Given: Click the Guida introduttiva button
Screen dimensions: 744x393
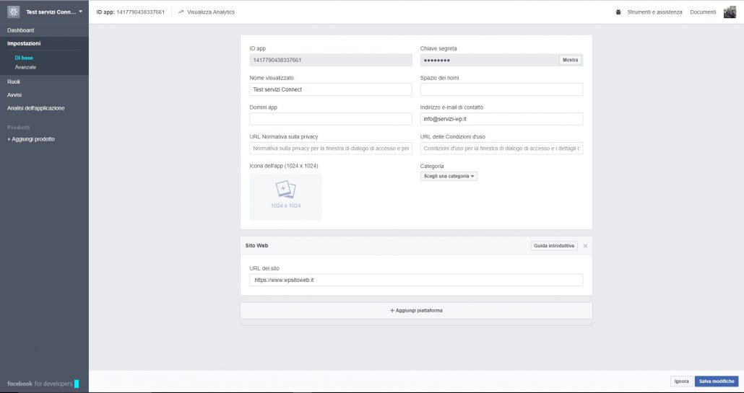Looking at the screenshot, I should (554, 246).
